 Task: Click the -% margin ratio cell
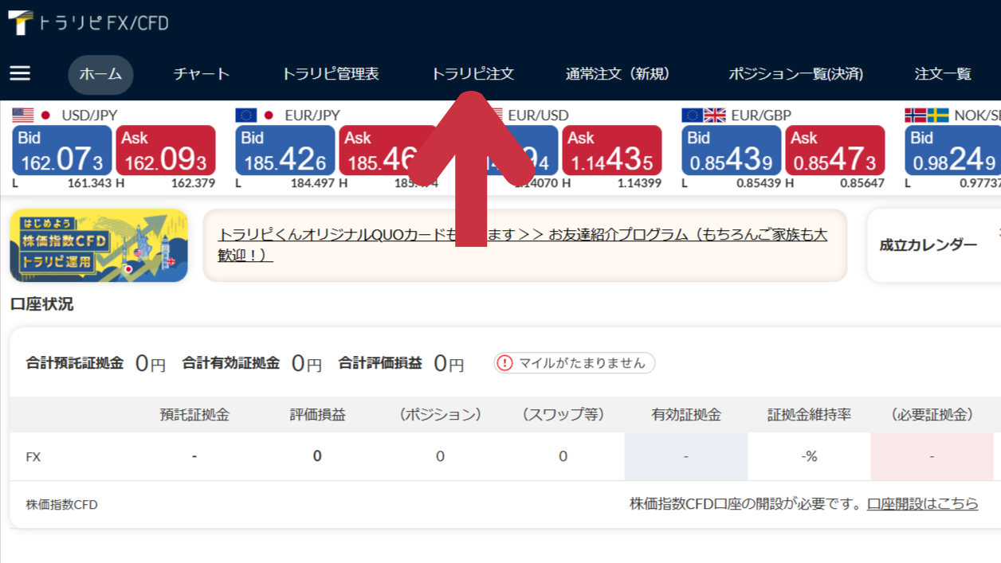coord(810,456)
